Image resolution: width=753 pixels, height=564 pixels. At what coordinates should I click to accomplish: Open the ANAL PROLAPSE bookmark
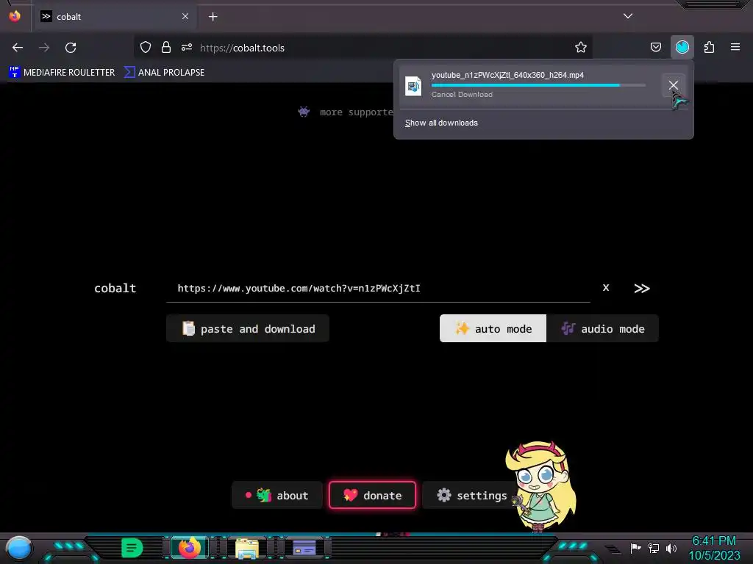pos(165,73)
